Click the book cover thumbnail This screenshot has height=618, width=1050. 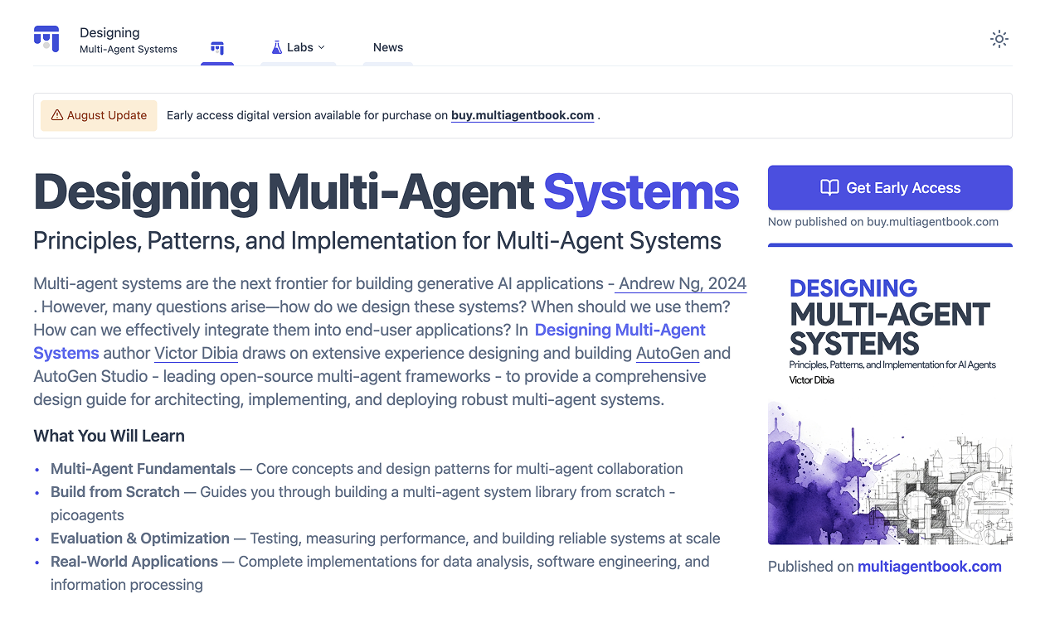tap(890, 406)
